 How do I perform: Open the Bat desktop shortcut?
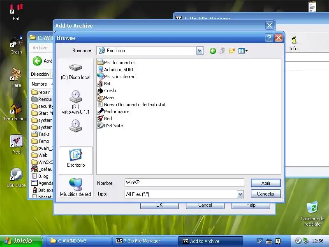16,12
